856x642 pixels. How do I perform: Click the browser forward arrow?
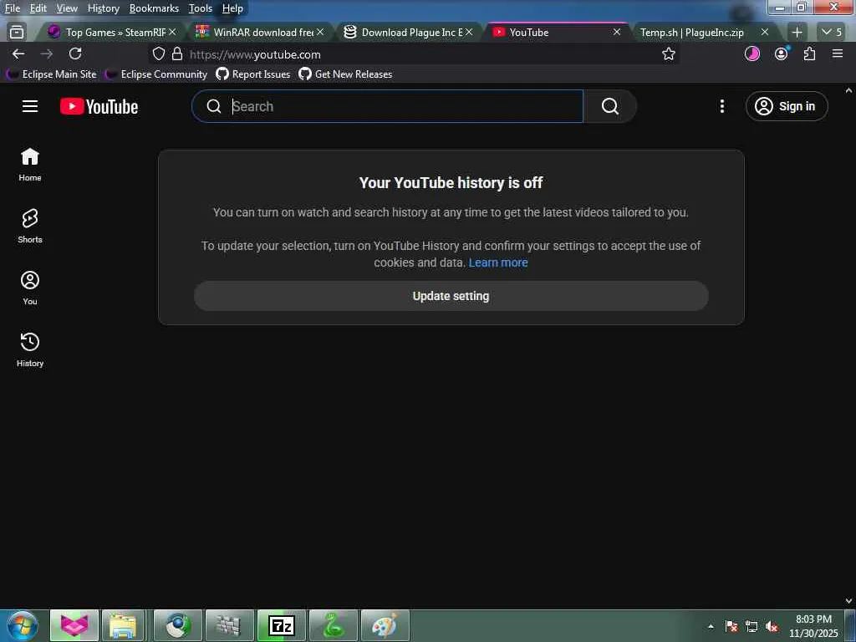(47, 54)
